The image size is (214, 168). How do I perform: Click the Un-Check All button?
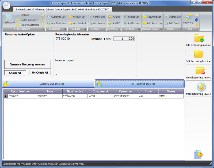(x=40, y=72)
